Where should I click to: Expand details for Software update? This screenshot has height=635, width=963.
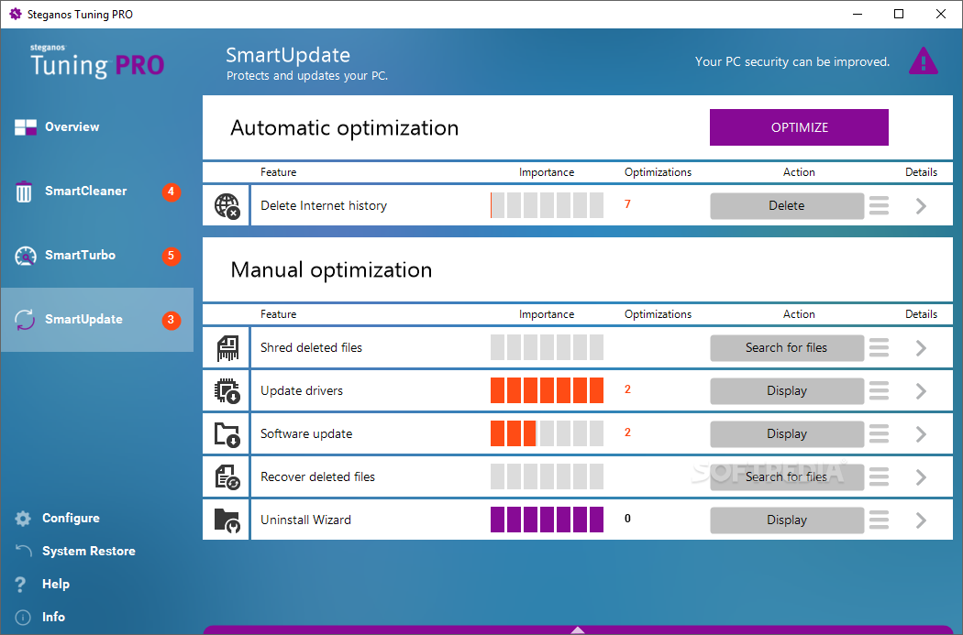921,433
